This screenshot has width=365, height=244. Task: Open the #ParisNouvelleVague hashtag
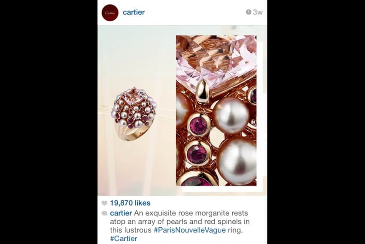point(190,230)
